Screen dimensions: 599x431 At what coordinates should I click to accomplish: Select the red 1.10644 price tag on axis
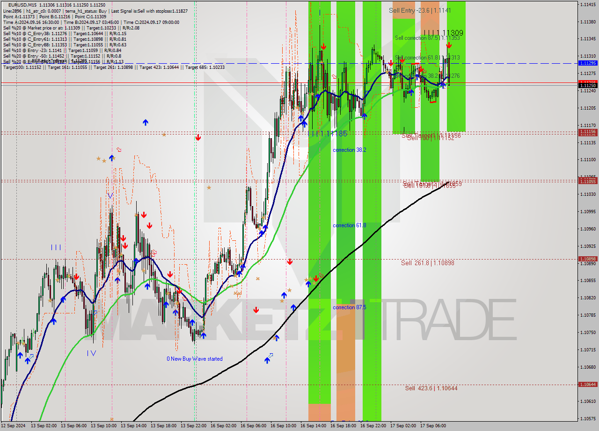(588, 384)
